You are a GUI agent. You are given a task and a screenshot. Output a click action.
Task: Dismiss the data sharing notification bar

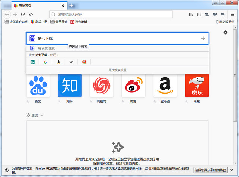pyautogui.click(x=232, y=170)
